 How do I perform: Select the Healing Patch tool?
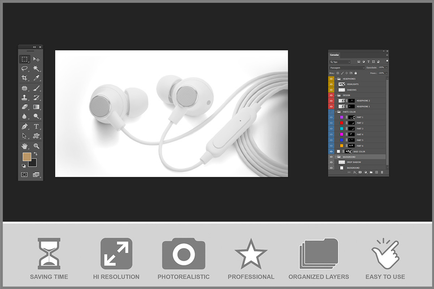(x=25, y=88)
